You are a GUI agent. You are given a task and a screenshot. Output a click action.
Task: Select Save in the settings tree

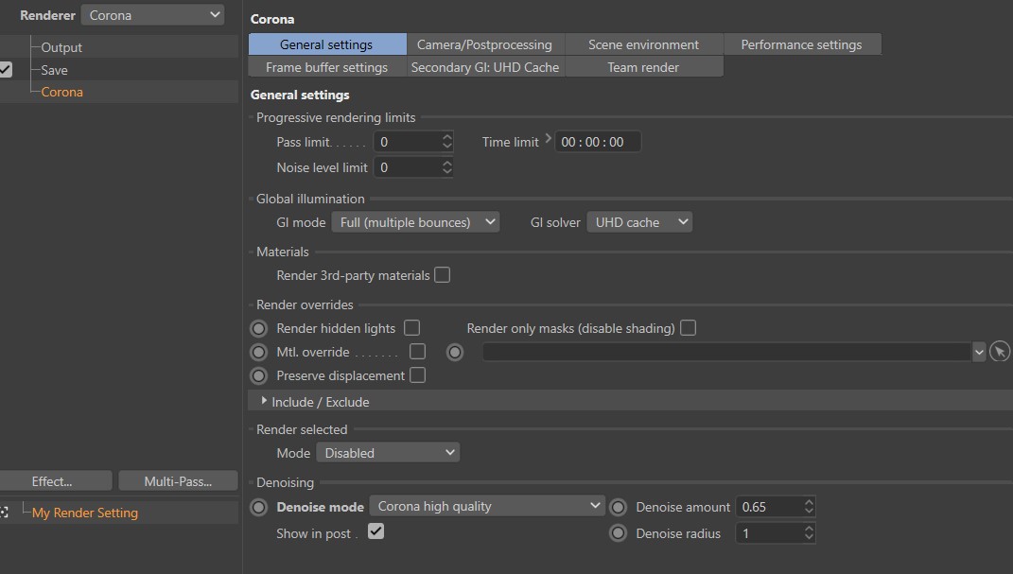(x=54, y=70)
